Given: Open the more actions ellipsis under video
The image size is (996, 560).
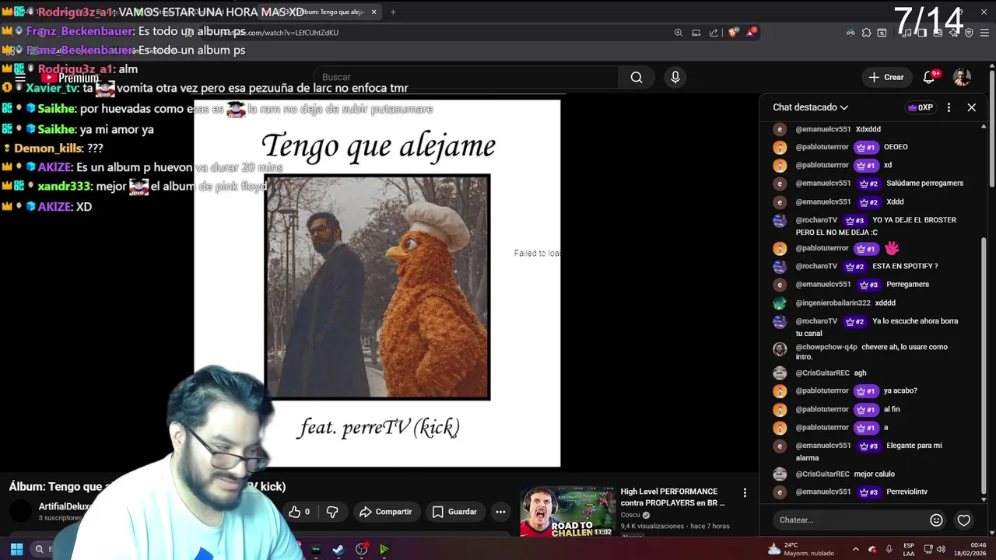Looking at the screenshot, I should tap(500, 512).
